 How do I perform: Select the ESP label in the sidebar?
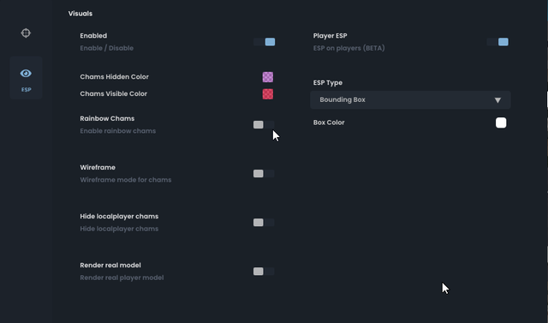[27, 89]
